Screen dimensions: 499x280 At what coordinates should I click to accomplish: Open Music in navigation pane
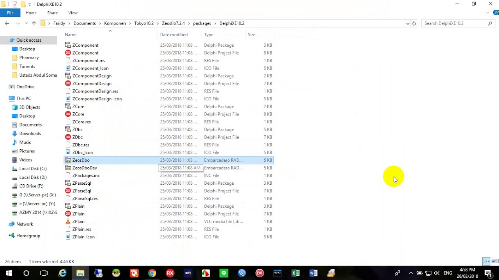pyautogui.click(x=25, y=142)
